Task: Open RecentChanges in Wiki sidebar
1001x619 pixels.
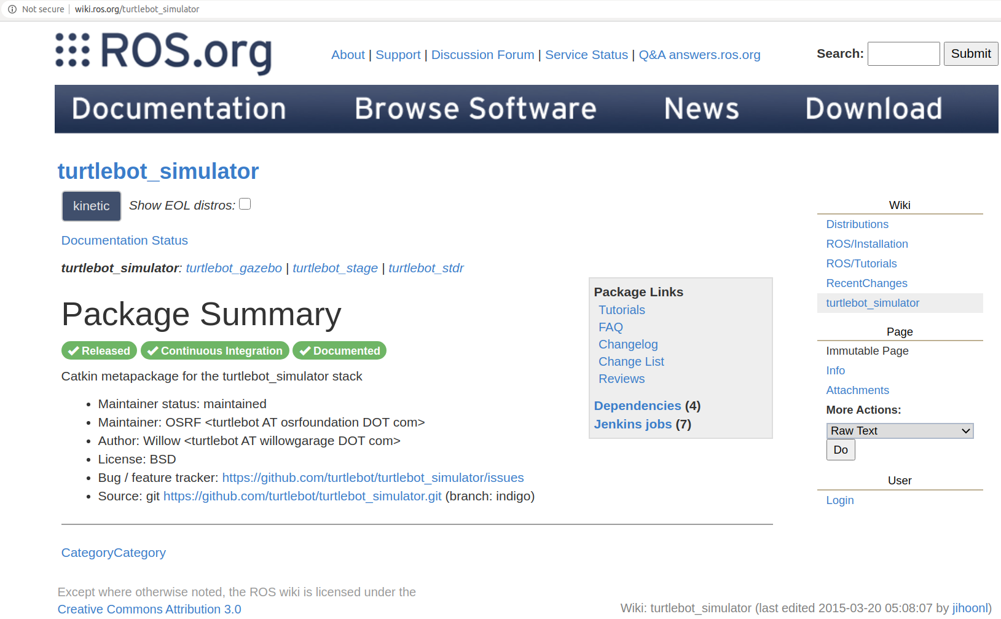Action: coord(866,283)
